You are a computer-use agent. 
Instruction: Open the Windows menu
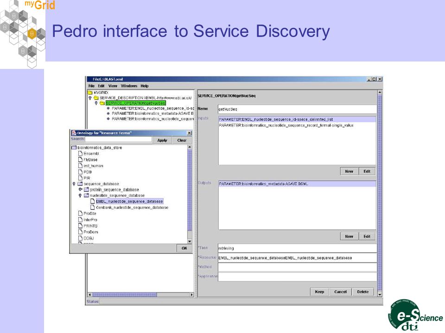(129, 86)
